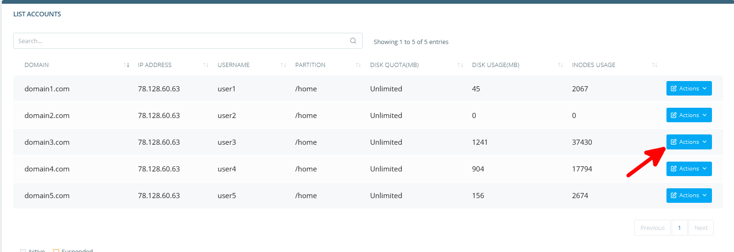Screen dimensions: 734x252
Task: Sort by Partition column arrows
Action: [358, 65]
